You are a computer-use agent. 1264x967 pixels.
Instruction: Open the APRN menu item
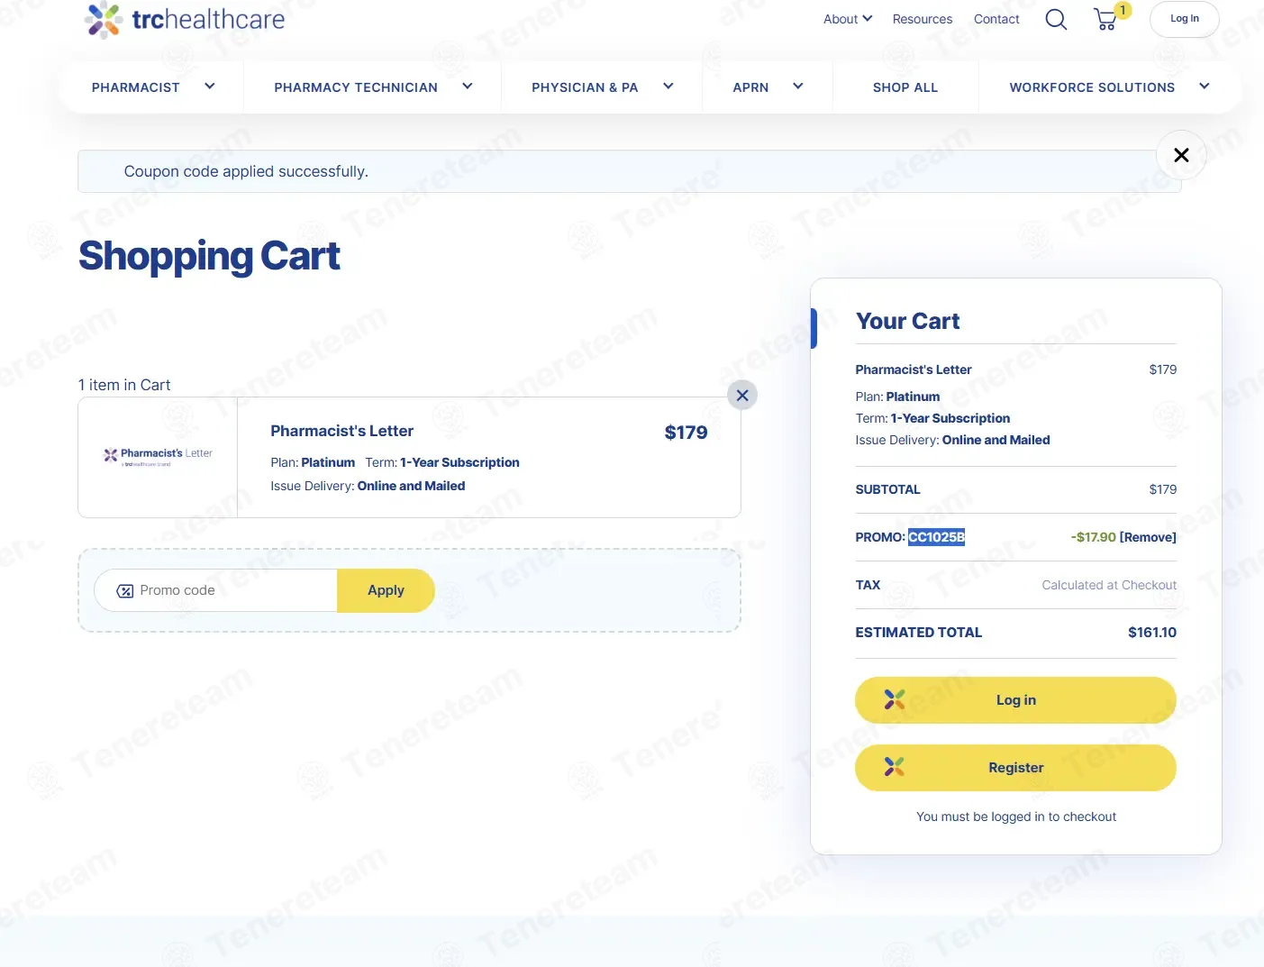click(x=750, y=87)
